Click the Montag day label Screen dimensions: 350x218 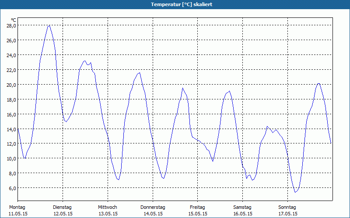tap(17, 207)
